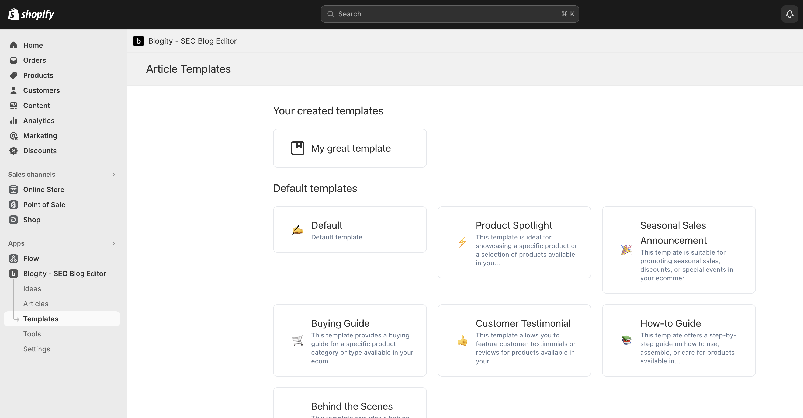This screenshot has height=418, width=803.
Task: Click the shopping cart Buying Guide icon
Action: [x=298, y=340]
